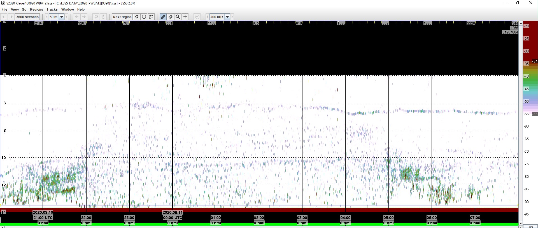Expand the 50 m range dropdown
Image resolution: width=538 pixels, height=228 pixels.
62,17
